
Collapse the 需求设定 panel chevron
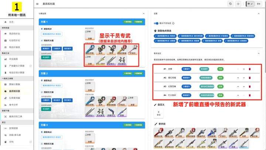[259, 53]
